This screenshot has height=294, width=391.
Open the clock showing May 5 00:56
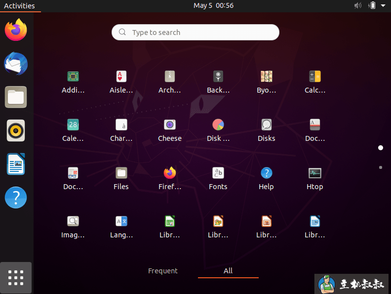click(x=213, y=5)
